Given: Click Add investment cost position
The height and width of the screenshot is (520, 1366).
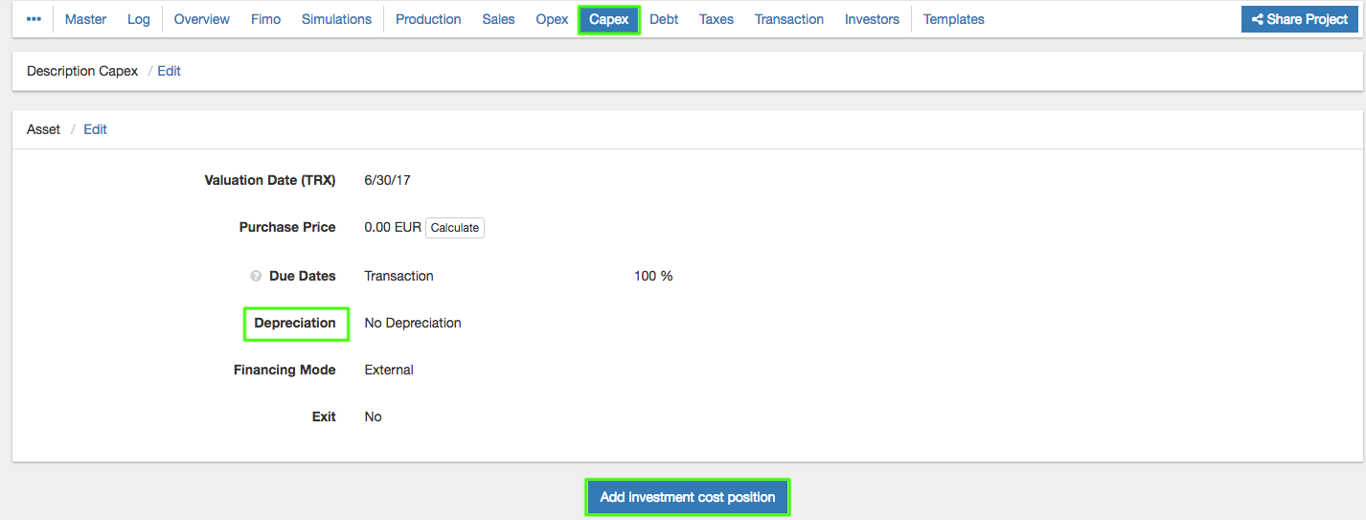Looking at the screenshot, I should click(688, 497).
